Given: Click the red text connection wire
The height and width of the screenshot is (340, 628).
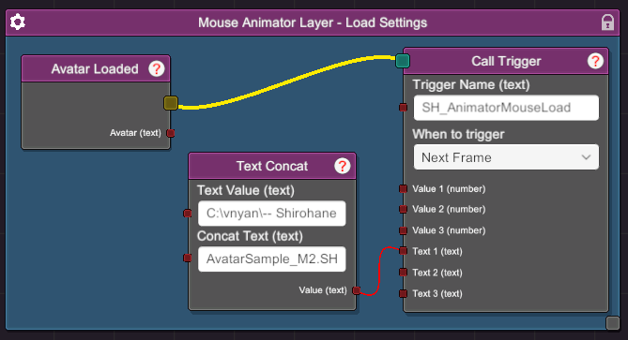Looking at the screenshot, I should tap(379, 272).
